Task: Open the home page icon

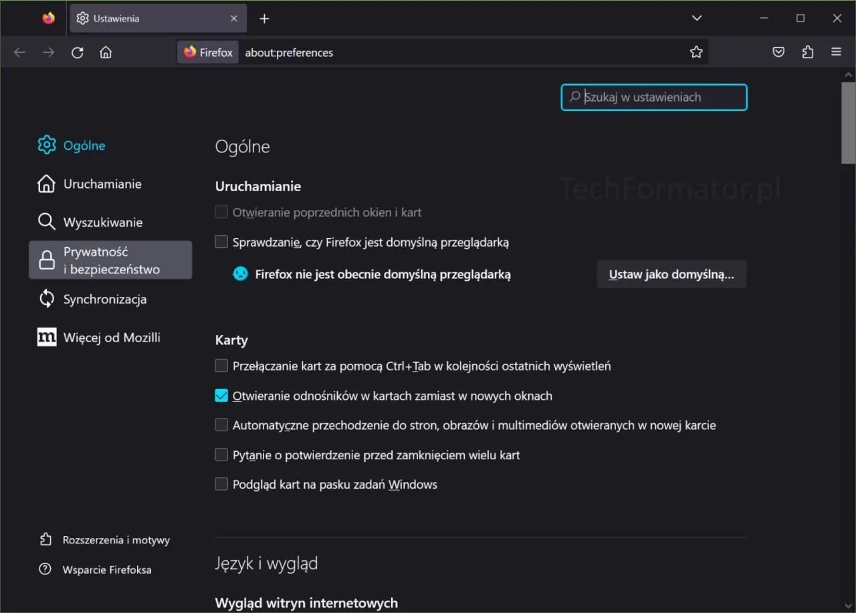Action: (106, 52)
